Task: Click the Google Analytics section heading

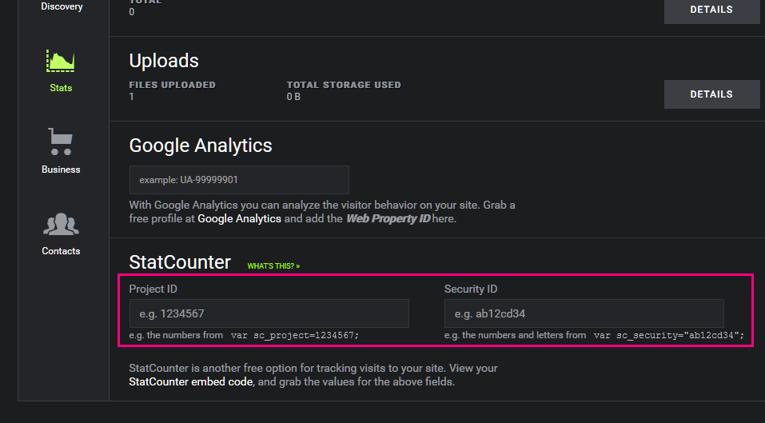Action: click(x=201, y=146)
